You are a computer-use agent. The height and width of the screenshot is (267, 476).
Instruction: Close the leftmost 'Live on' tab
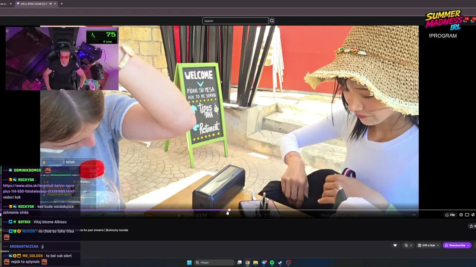pos(10,4)
